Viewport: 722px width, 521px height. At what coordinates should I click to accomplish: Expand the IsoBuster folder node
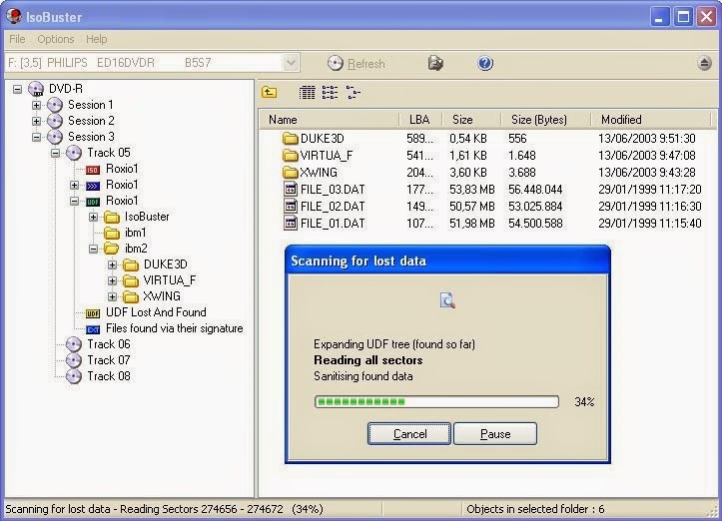[x=93, y=217]
